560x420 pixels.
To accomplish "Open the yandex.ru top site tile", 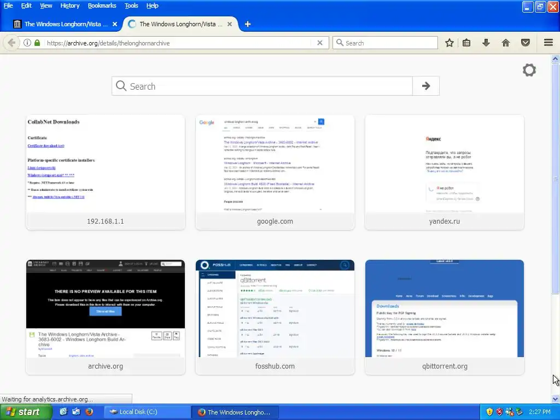I will [x=445, y=172].
